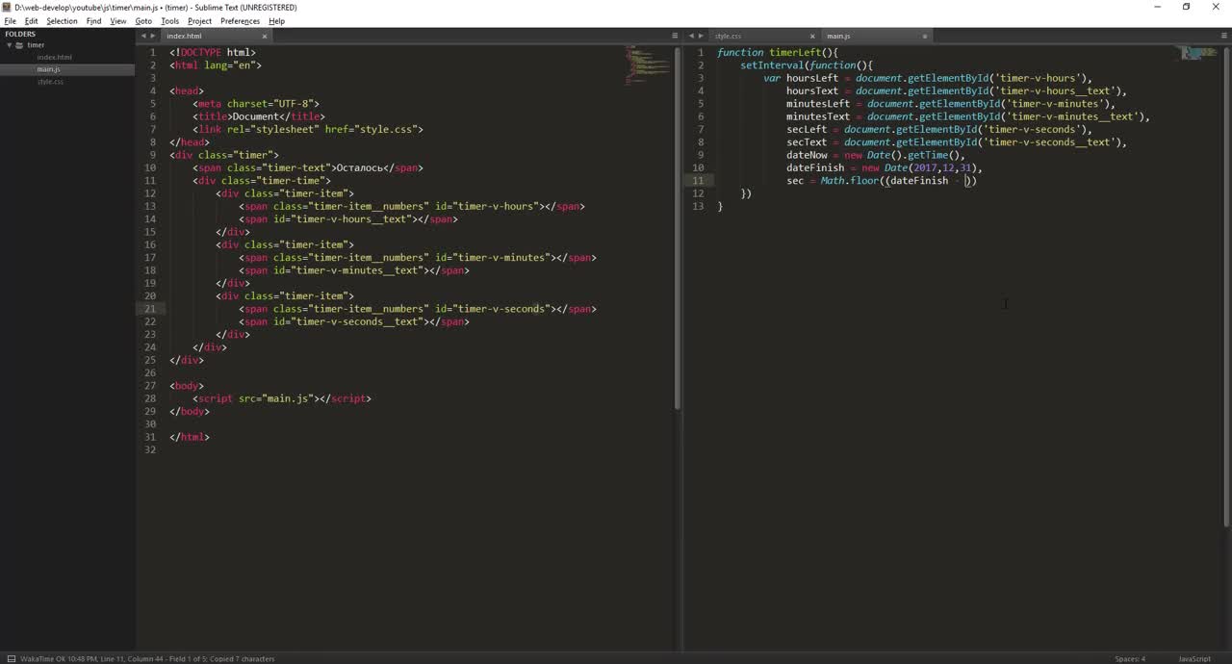Click the DOCTYPE declaration on line 1
The image size is (1232, 664).
coord(213,53)
